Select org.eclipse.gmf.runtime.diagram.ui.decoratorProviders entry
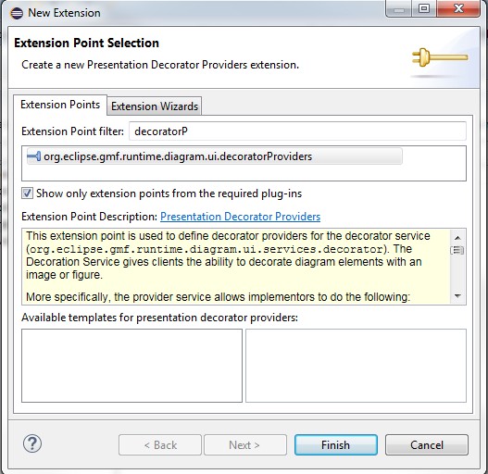The image size is (488, 474). click(x=215, y=156)
